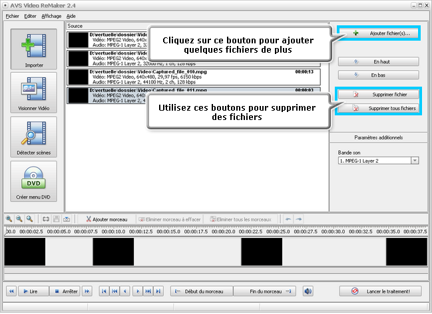Click the 00:00:30.0 mark on the ruler

click(333, 231)
